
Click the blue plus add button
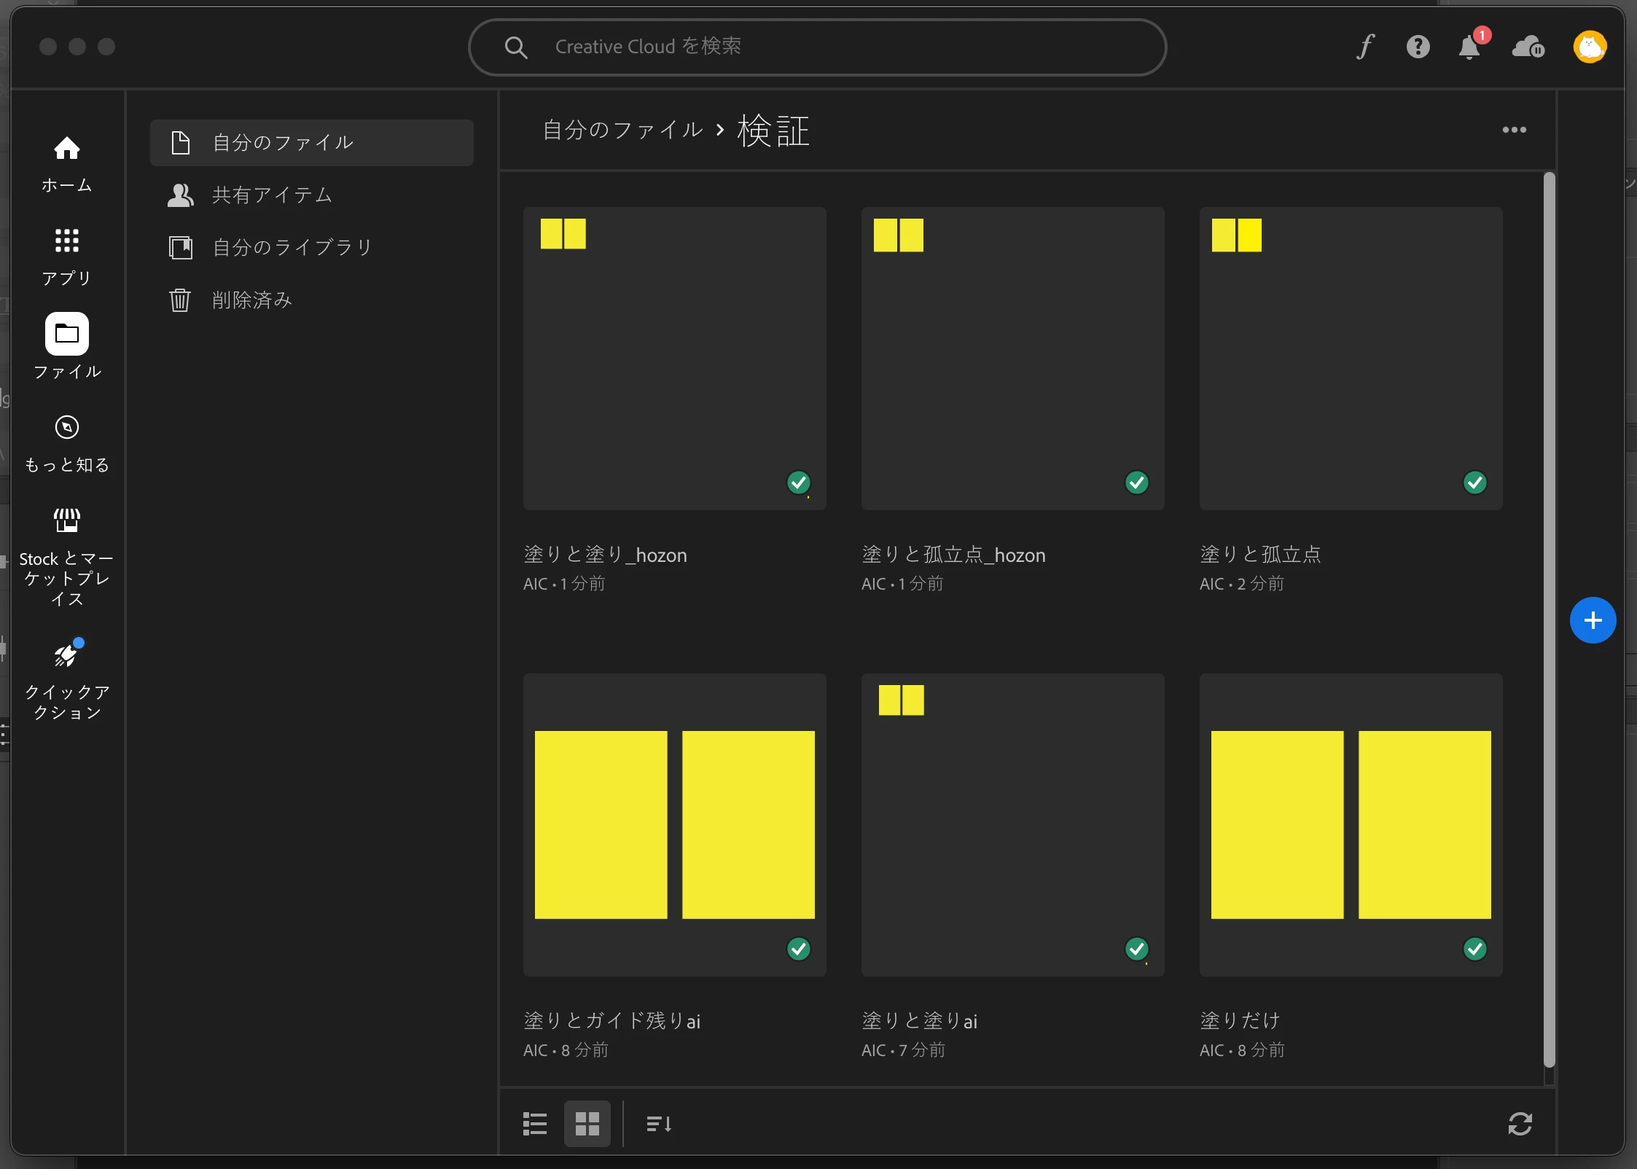[1593, 620]
